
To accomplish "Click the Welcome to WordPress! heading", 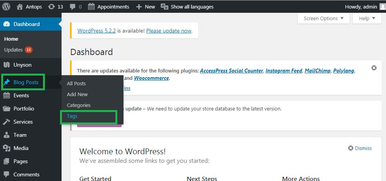I will pos(123,151).
